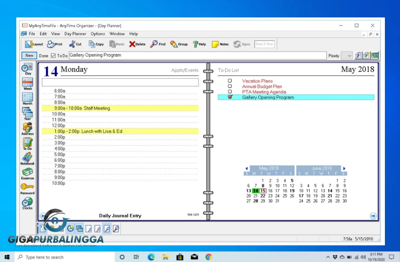The image size is (400, 262).
Task: Click the green icon right of Priority
Action: pyautogui.click(x=375, y=56)
